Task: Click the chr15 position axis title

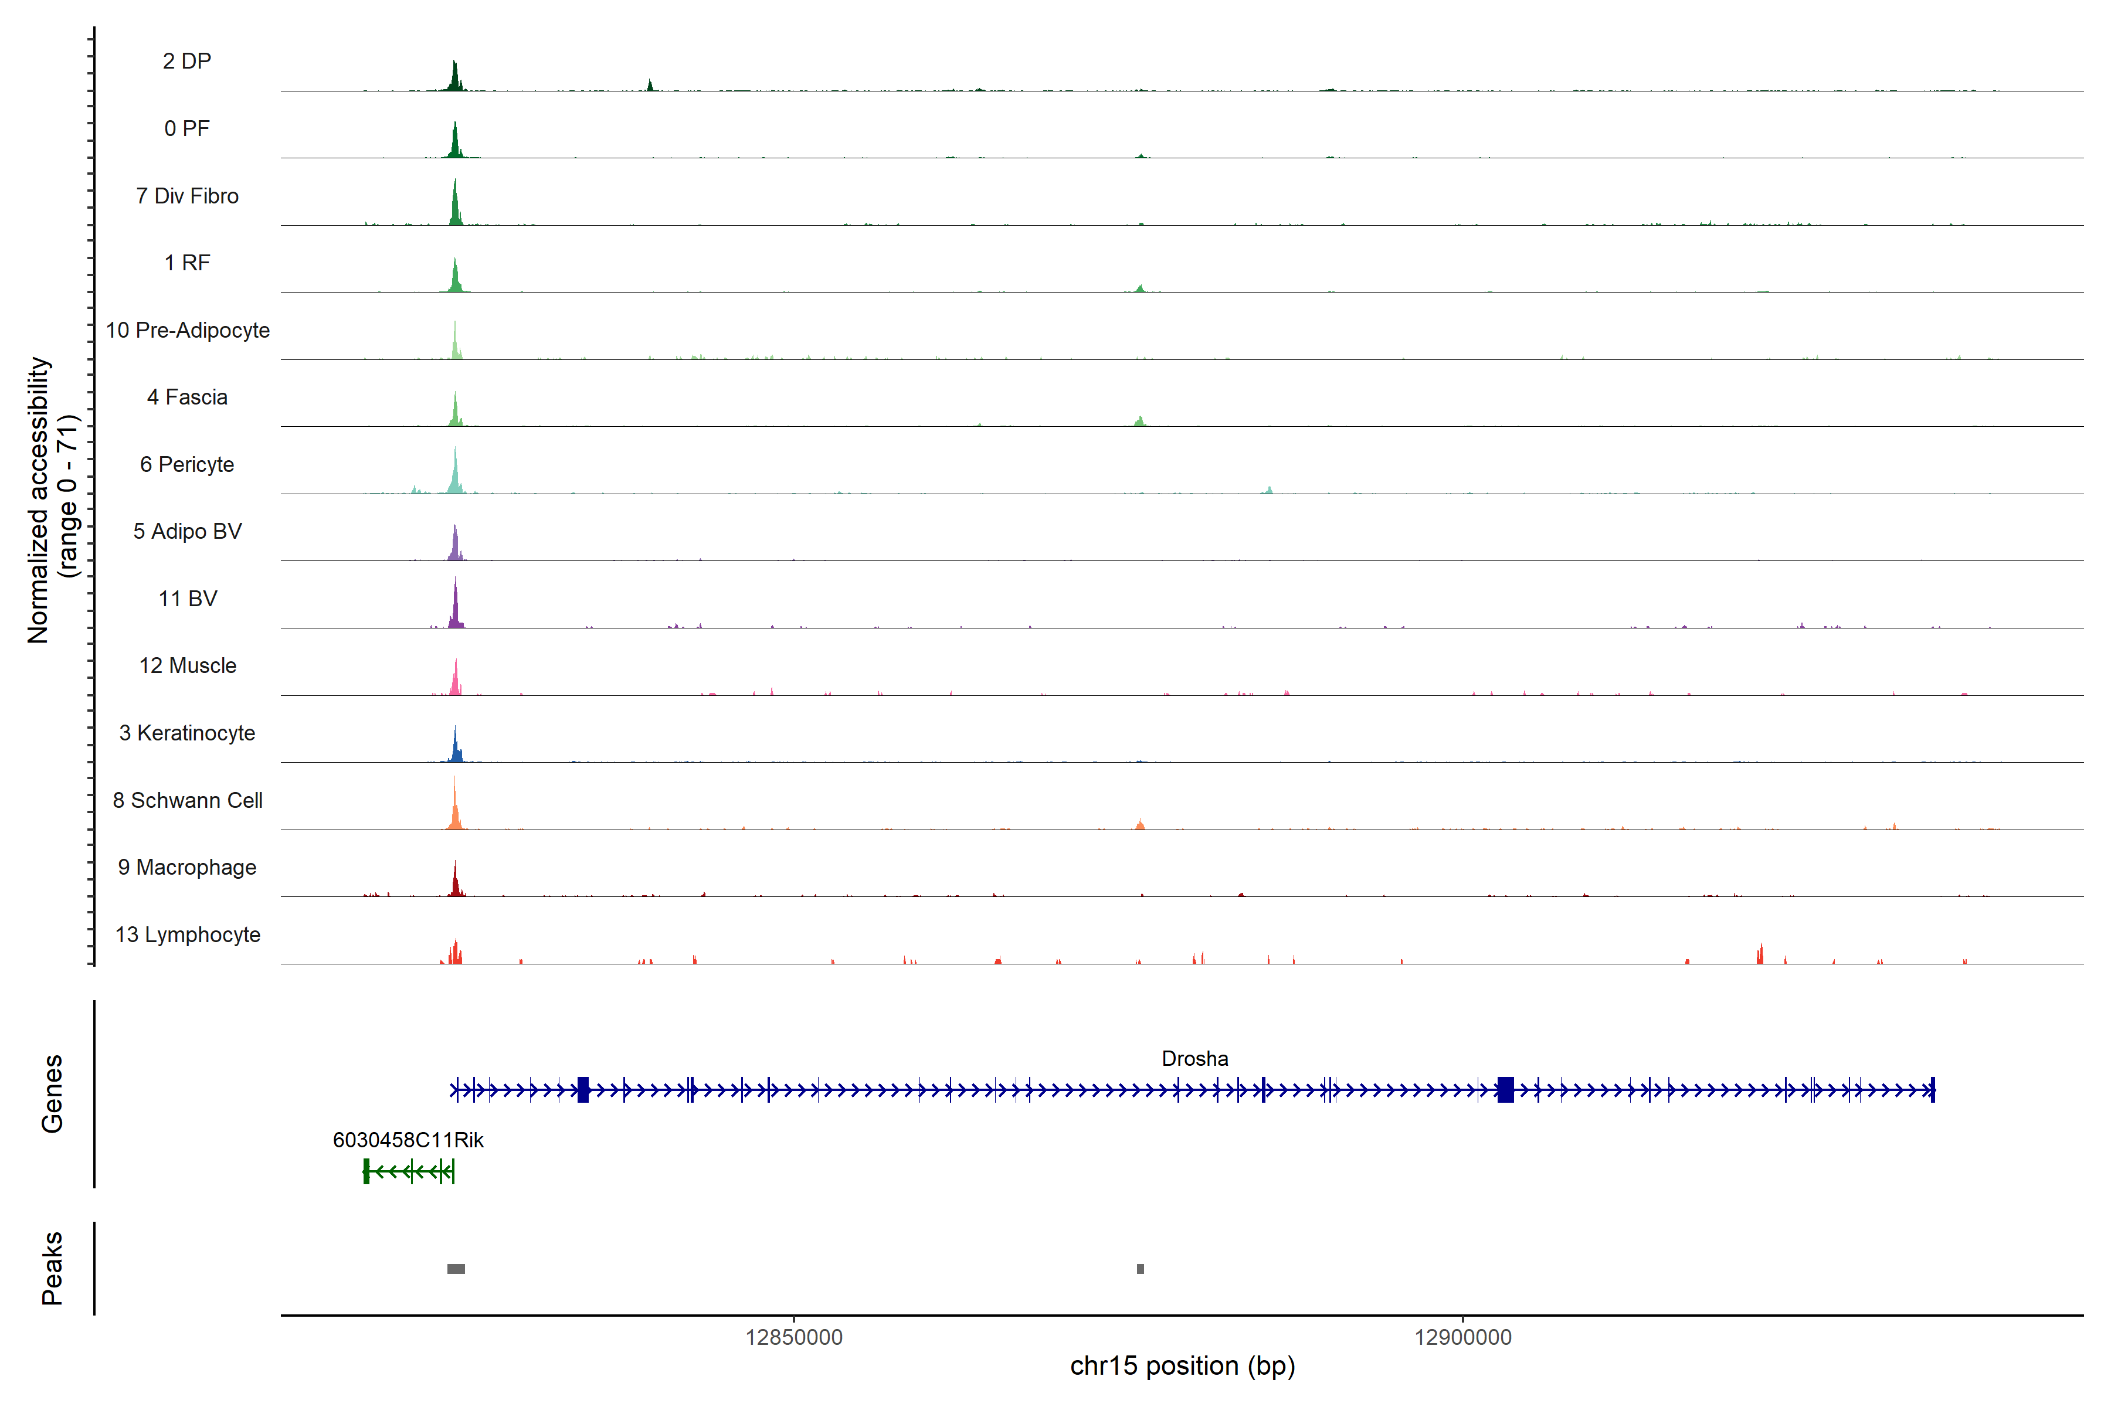Action: (x=1182, y=1367)
